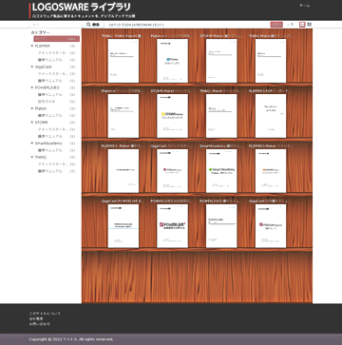Open the POWERLIVE3 操作マニュアル plain-cover book
The width and height of the screenshot is (342, 345).
[221, 226]
